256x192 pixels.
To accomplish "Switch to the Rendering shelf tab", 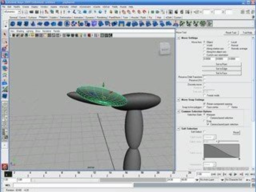I will 102,17.
